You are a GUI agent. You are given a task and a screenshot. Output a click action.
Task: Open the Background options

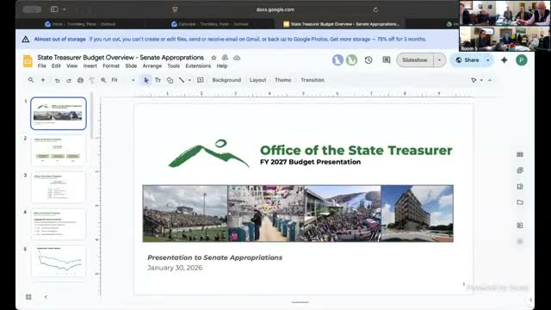click(226, 80)
